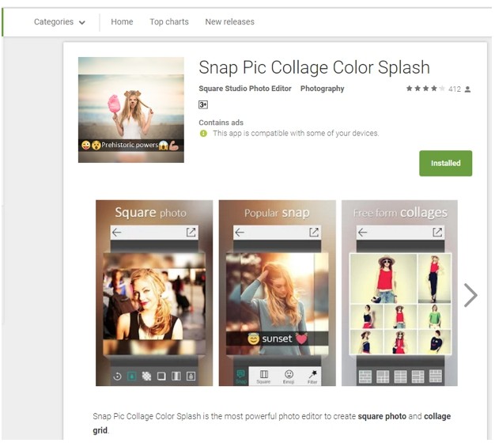
Task: Click back arrow in Square photo screenshot
Action: click(117, 233)
